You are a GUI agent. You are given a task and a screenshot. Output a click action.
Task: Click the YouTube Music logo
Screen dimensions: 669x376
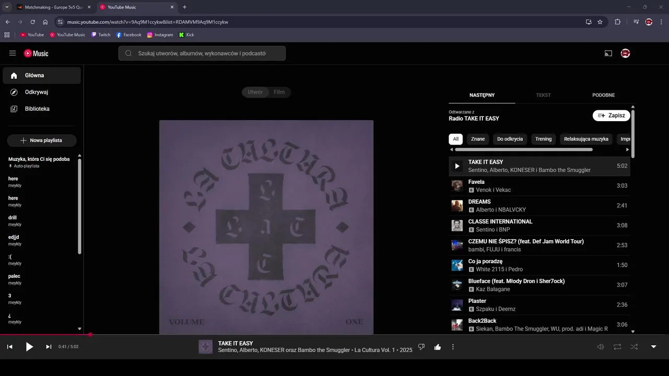click(36, 53)
